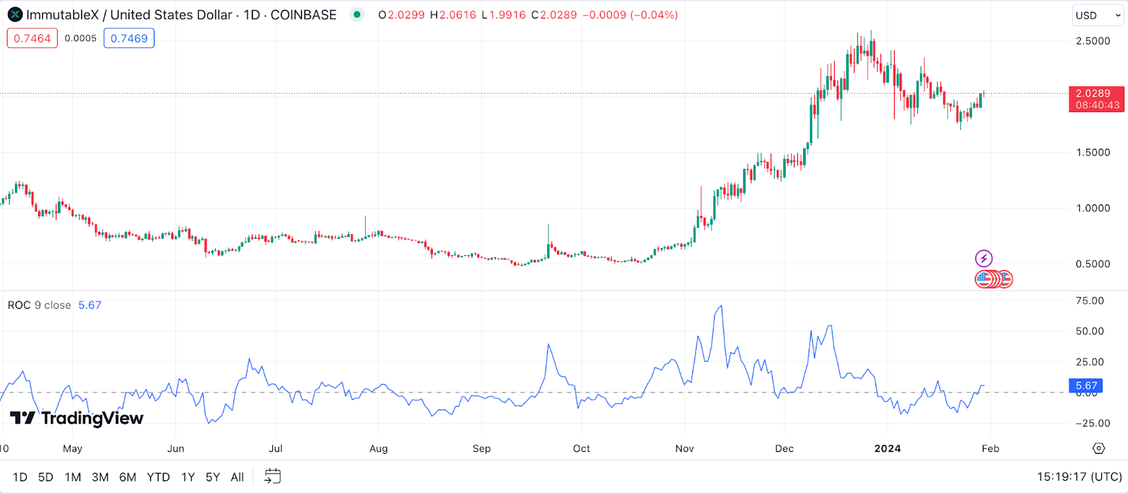The image size is (1128, 494).
Task: Click the TradingView logo
Action: (77, 418)
